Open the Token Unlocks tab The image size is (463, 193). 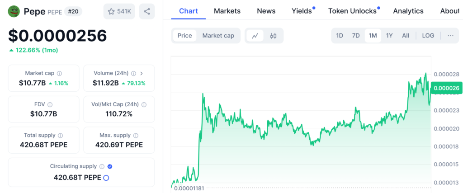pos(352,11)
